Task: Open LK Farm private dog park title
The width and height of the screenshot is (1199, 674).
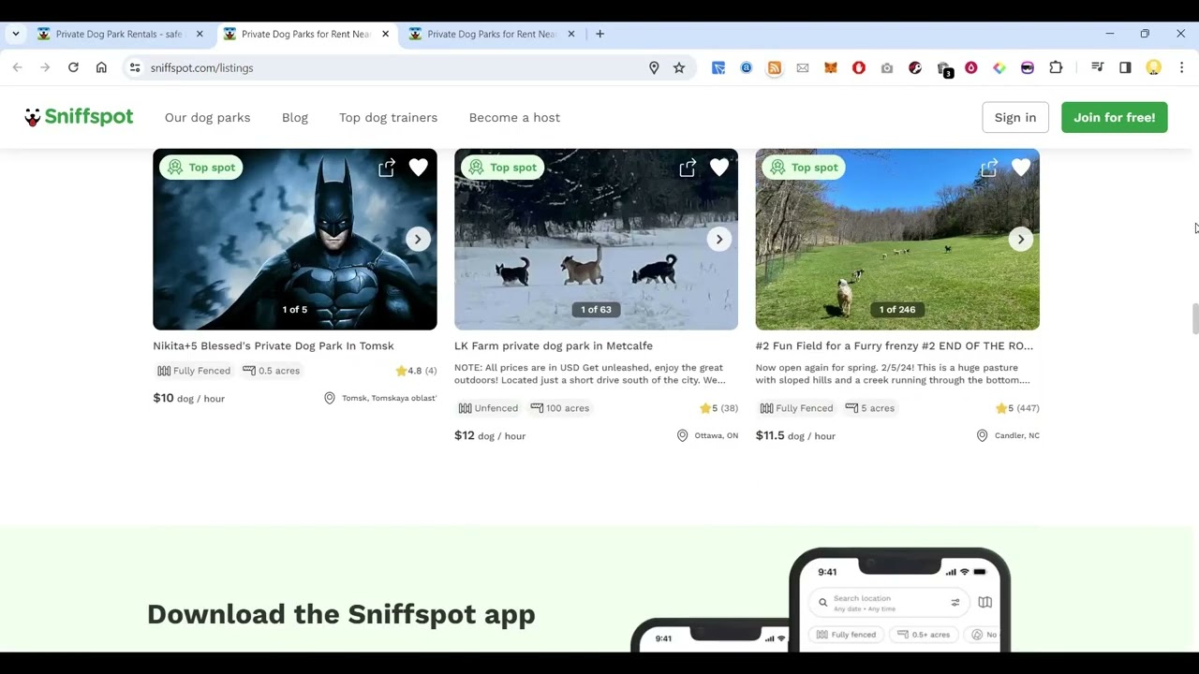Action: [x=554, y=345]
